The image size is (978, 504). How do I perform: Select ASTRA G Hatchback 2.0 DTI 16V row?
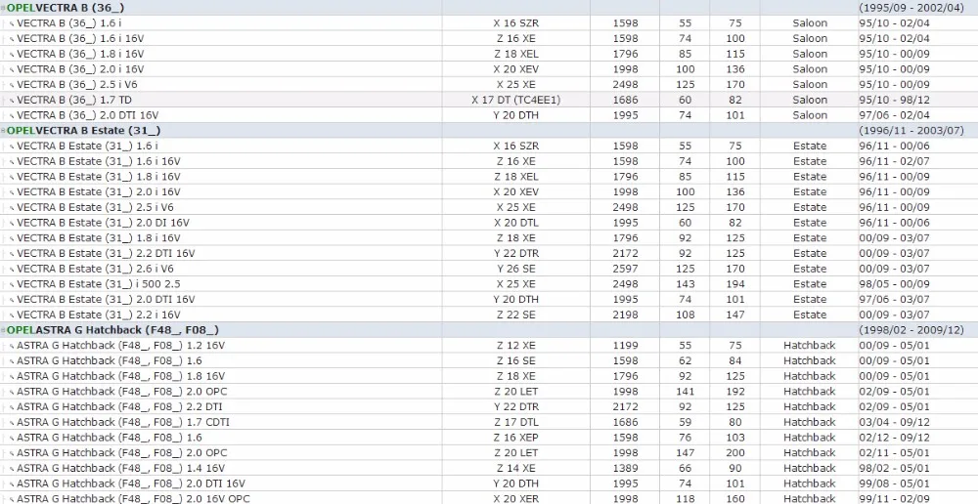click(x=489, y=483)
